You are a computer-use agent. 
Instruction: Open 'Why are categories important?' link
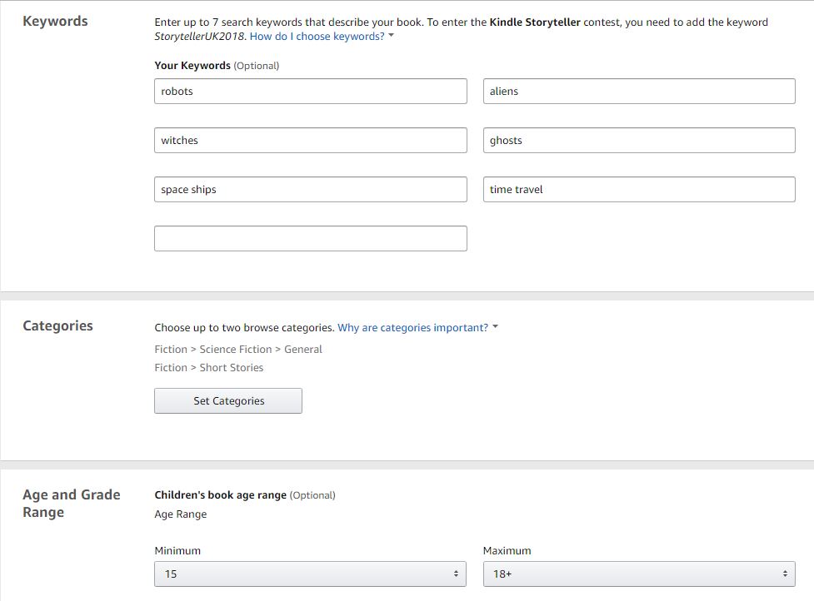point(412,328)
